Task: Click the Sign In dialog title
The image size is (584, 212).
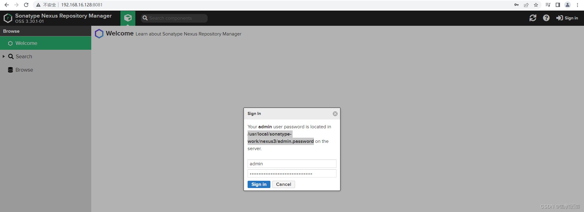Action: 254,114
